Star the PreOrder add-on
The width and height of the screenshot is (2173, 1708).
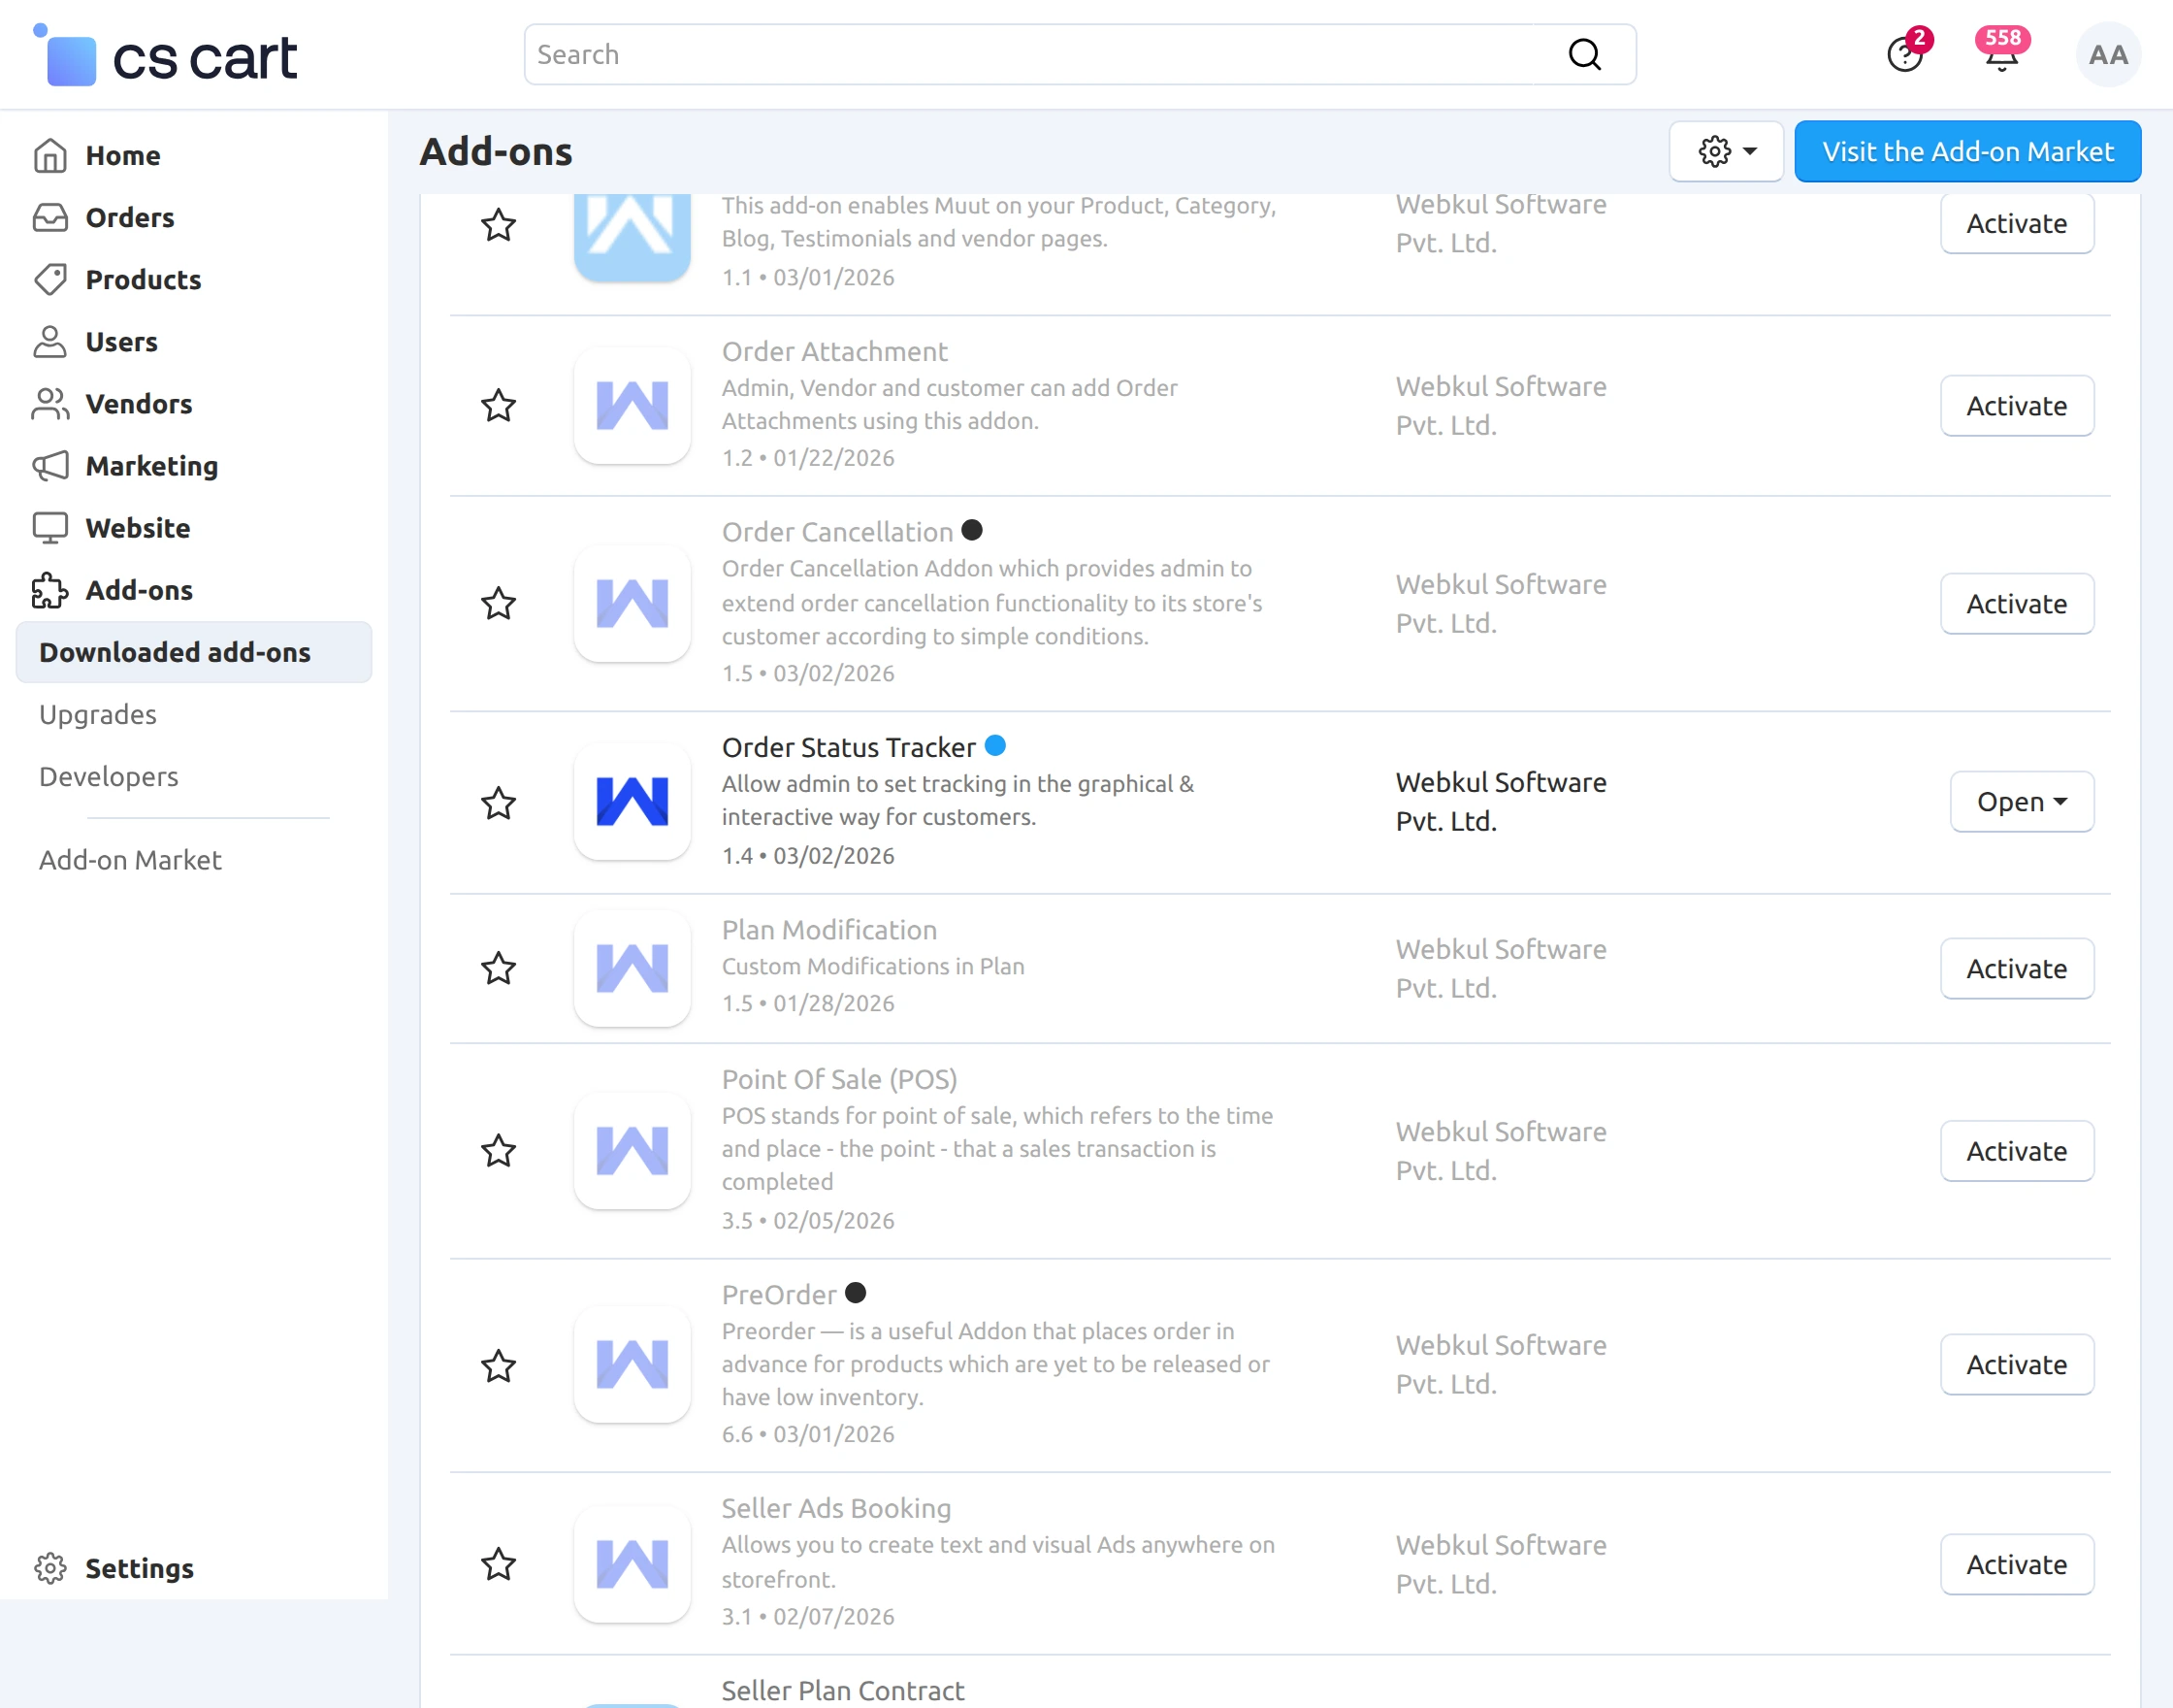(x=498, y=1365)
